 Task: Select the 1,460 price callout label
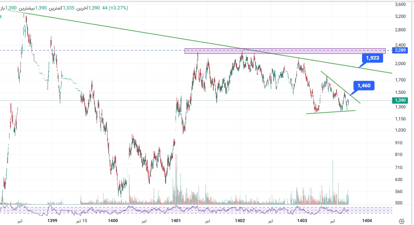(363, 85)
